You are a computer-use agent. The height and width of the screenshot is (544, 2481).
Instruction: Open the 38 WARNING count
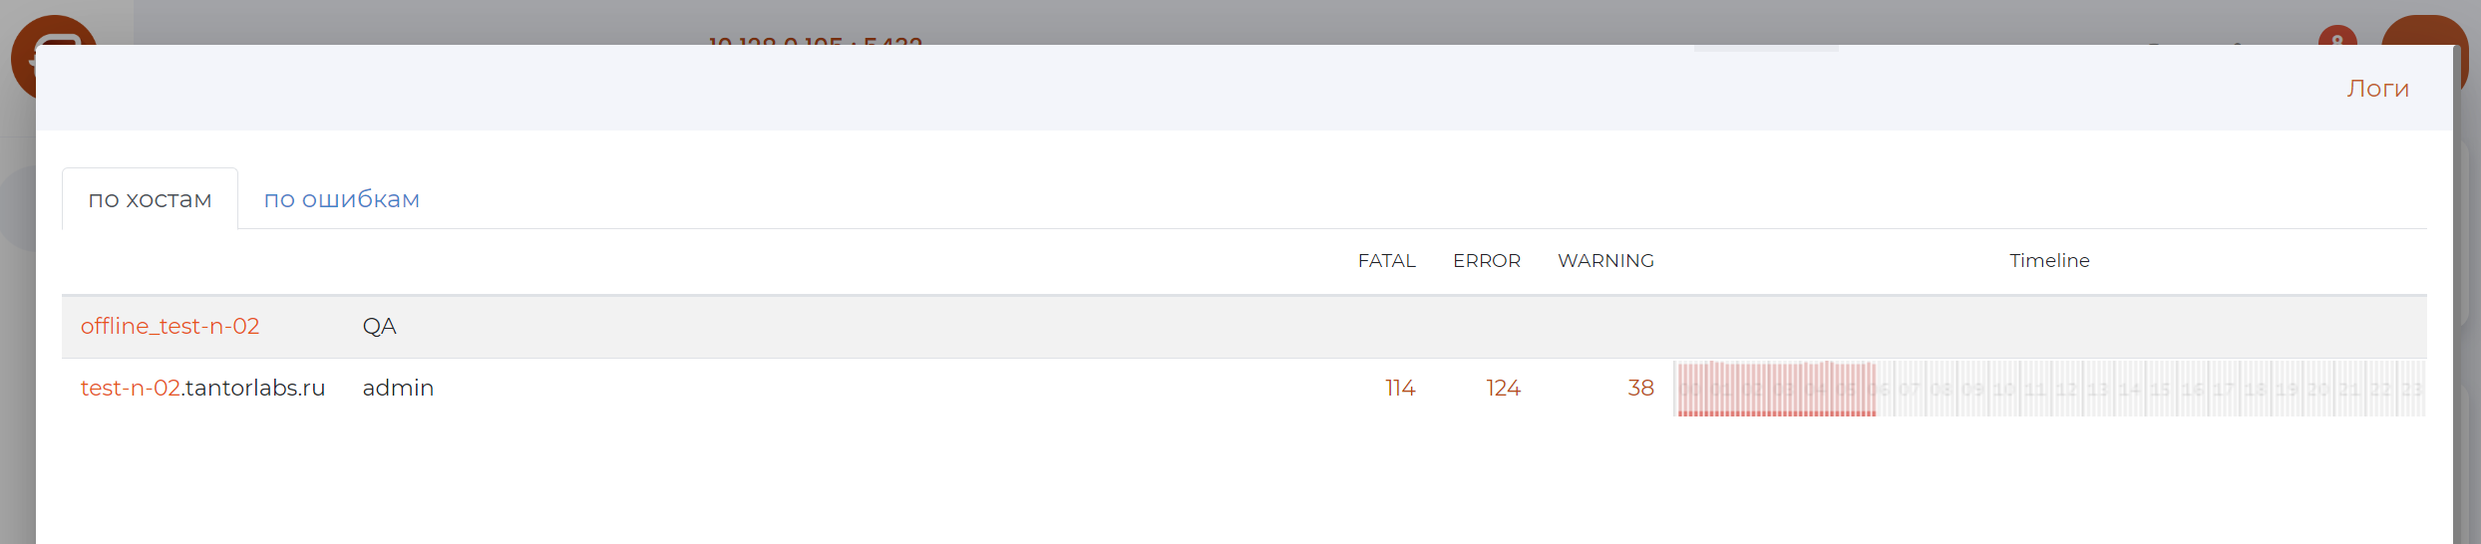1640,389
